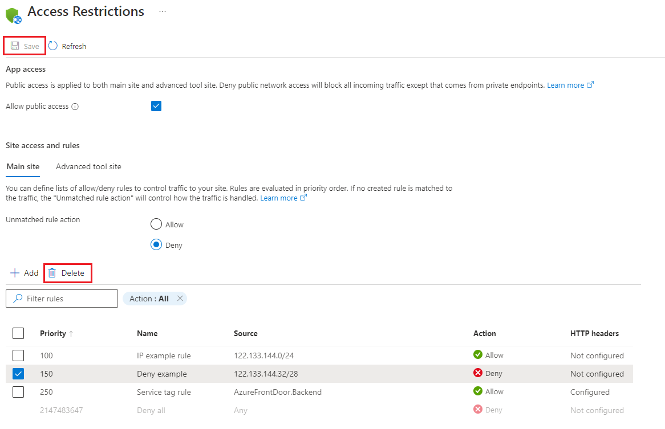Image resolution: width=665 pixels, height=429 pixels.
Task: Click the Save floppy disk icon
Action: coord(15,46)
